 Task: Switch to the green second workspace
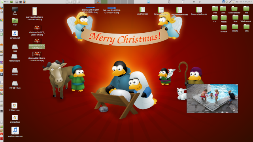[104, 2]
